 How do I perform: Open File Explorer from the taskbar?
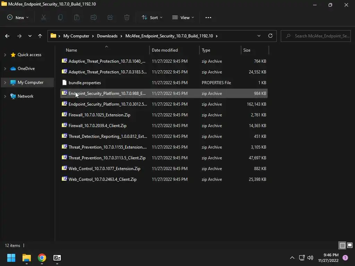tap(26, 258)
